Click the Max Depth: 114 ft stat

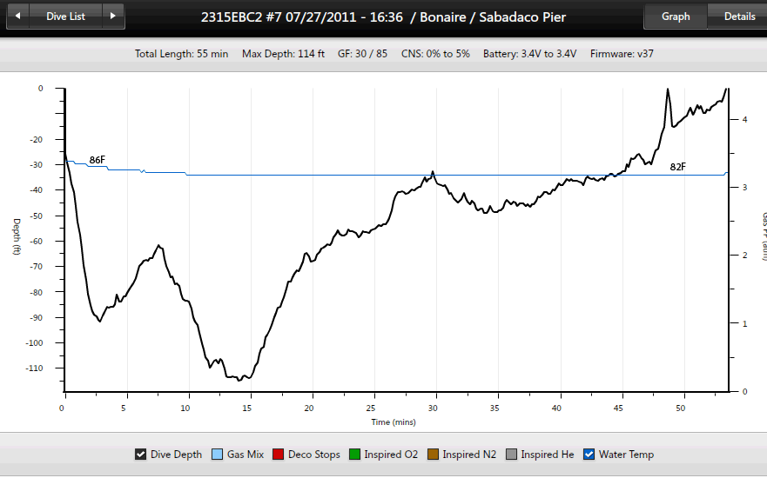coord(283,54)
